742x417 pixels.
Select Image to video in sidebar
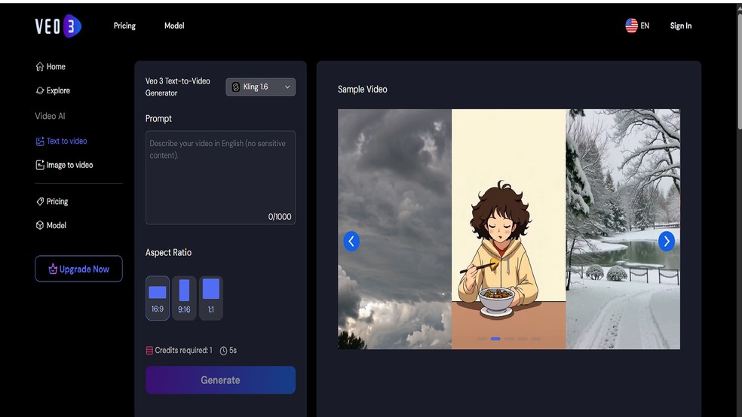pos(64,165)
